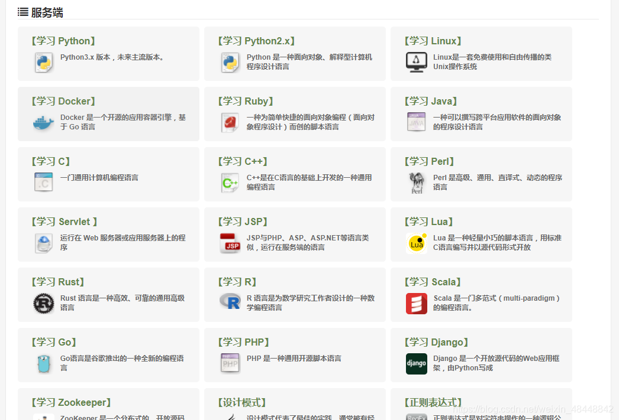Open the 【学习 Linux】 link

point(433,41)
